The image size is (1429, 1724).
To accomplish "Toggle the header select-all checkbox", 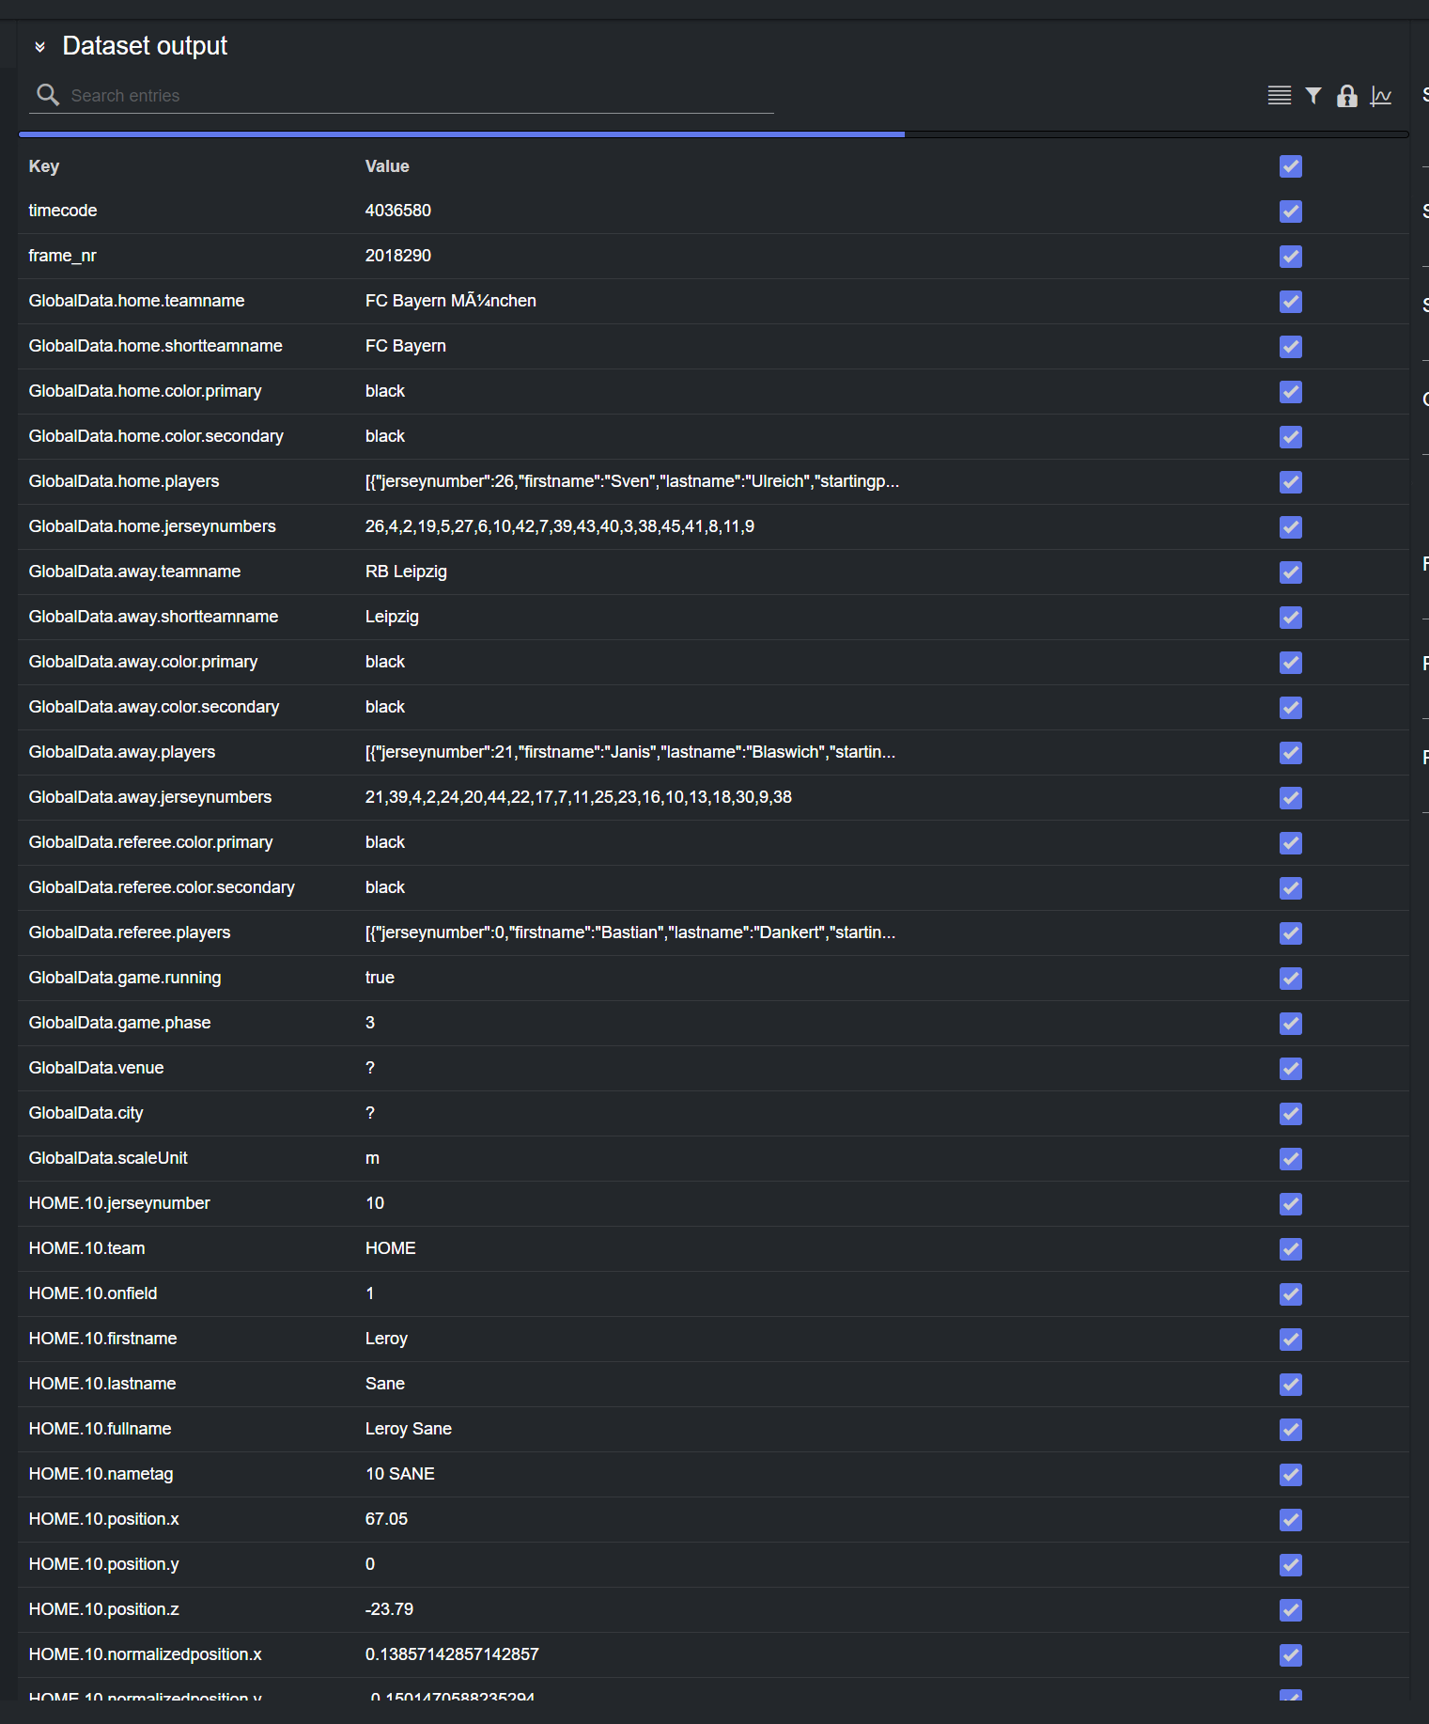I will point(1290,166).
